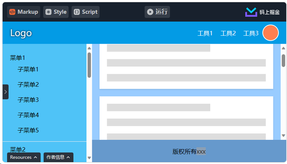
Task: Open 子菜单5 in the sidebar
Action: [28, 130]
